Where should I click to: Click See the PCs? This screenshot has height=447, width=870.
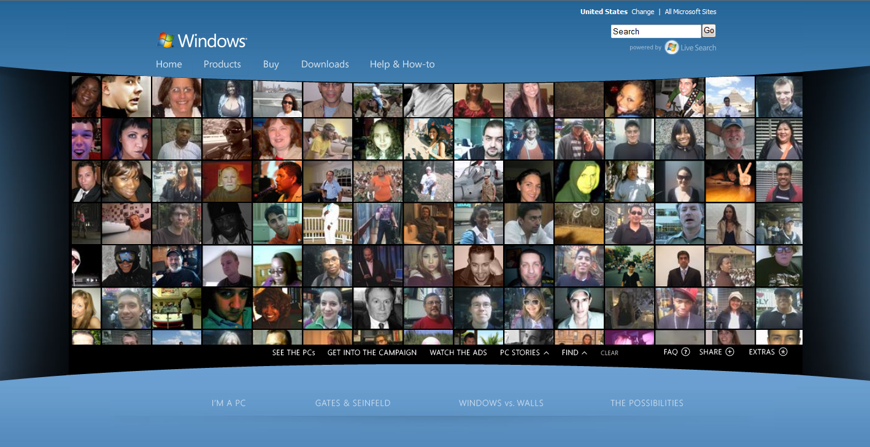click(x=294, y=353)
